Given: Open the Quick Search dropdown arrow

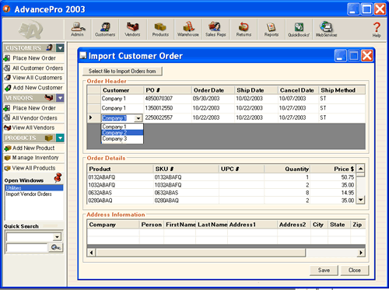Looking at the screenshot, I should click(57, 236).
